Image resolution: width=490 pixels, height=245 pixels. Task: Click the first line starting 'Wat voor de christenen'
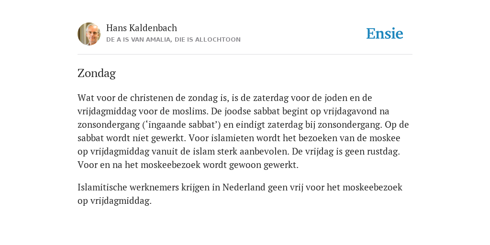point(225,98)
